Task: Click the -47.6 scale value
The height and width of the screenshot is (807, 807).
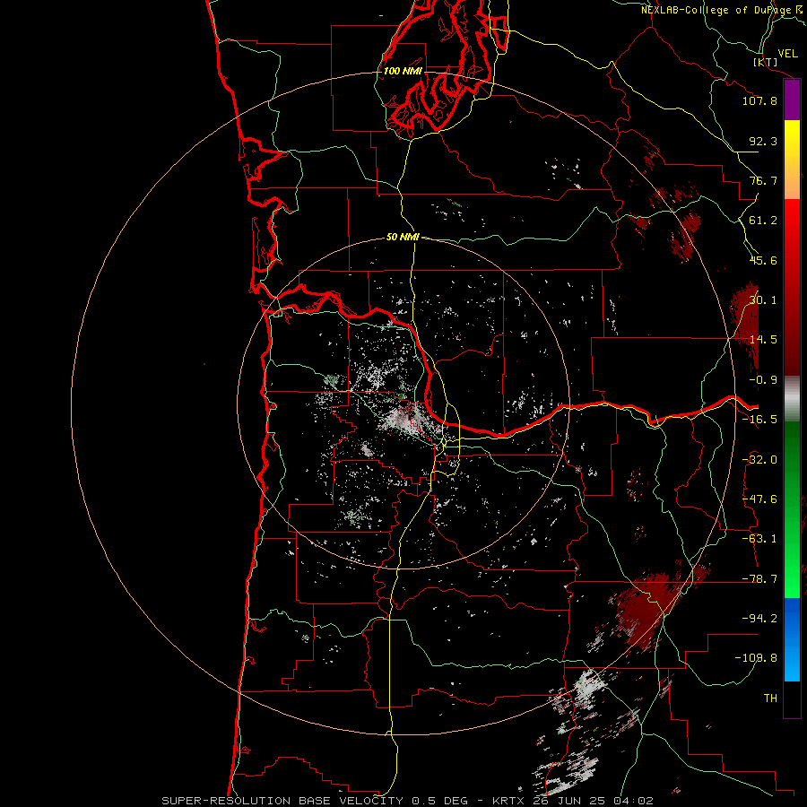Action: (x=759, y=499)
